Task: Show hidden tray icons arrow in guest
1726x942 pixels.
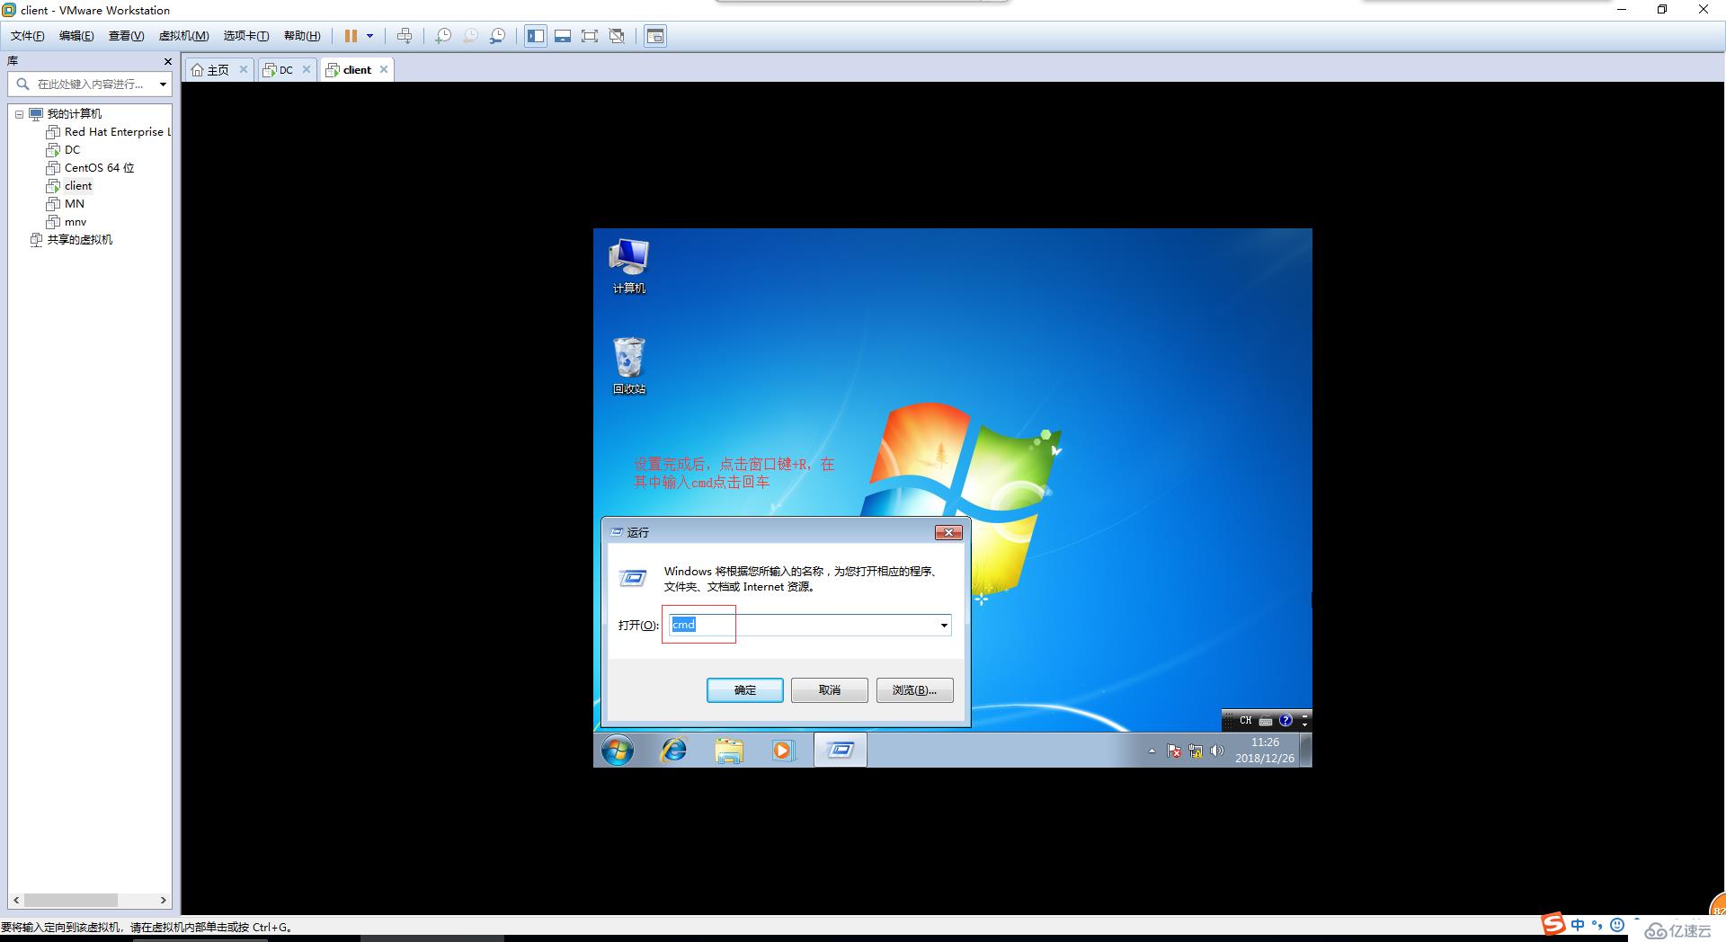Action: (x=1152, y=751)
